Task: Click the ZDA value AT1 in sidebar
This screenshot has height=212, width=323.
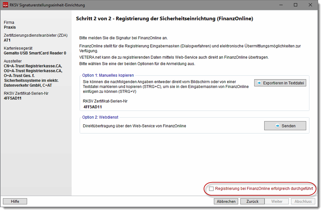Action: coord(7,40)
